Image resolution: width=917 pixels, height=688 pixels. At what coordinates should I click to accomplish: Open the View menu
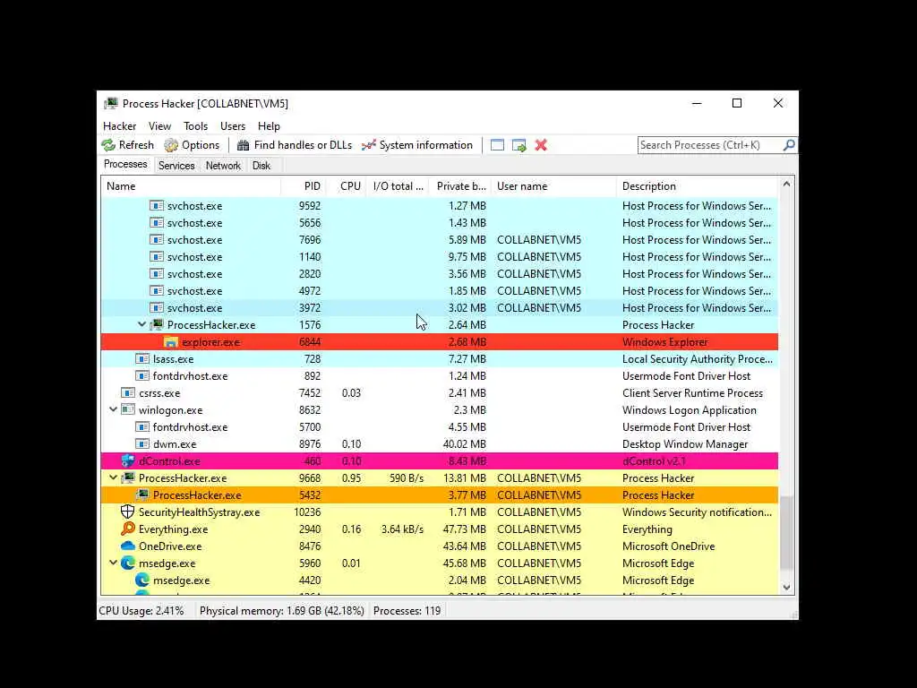159,125
